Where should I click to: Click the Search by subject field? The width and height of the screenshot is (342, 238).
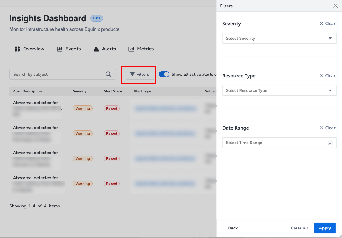pos(63,74)
